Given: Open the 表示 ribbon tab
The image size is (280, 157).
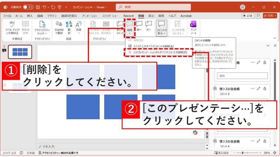Looking at the screenshot, I should (151, 16).
